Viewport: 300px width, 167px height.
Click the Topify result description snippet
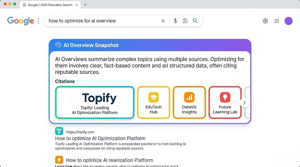click(x=120, y=146)
